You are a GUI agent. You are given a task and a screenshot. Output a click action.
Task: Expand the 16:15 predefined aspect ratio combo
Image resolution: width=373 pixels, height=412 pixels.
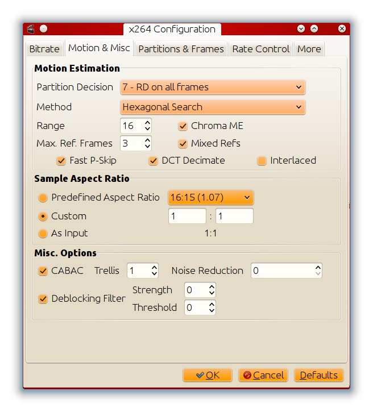(x=210, y=197)
